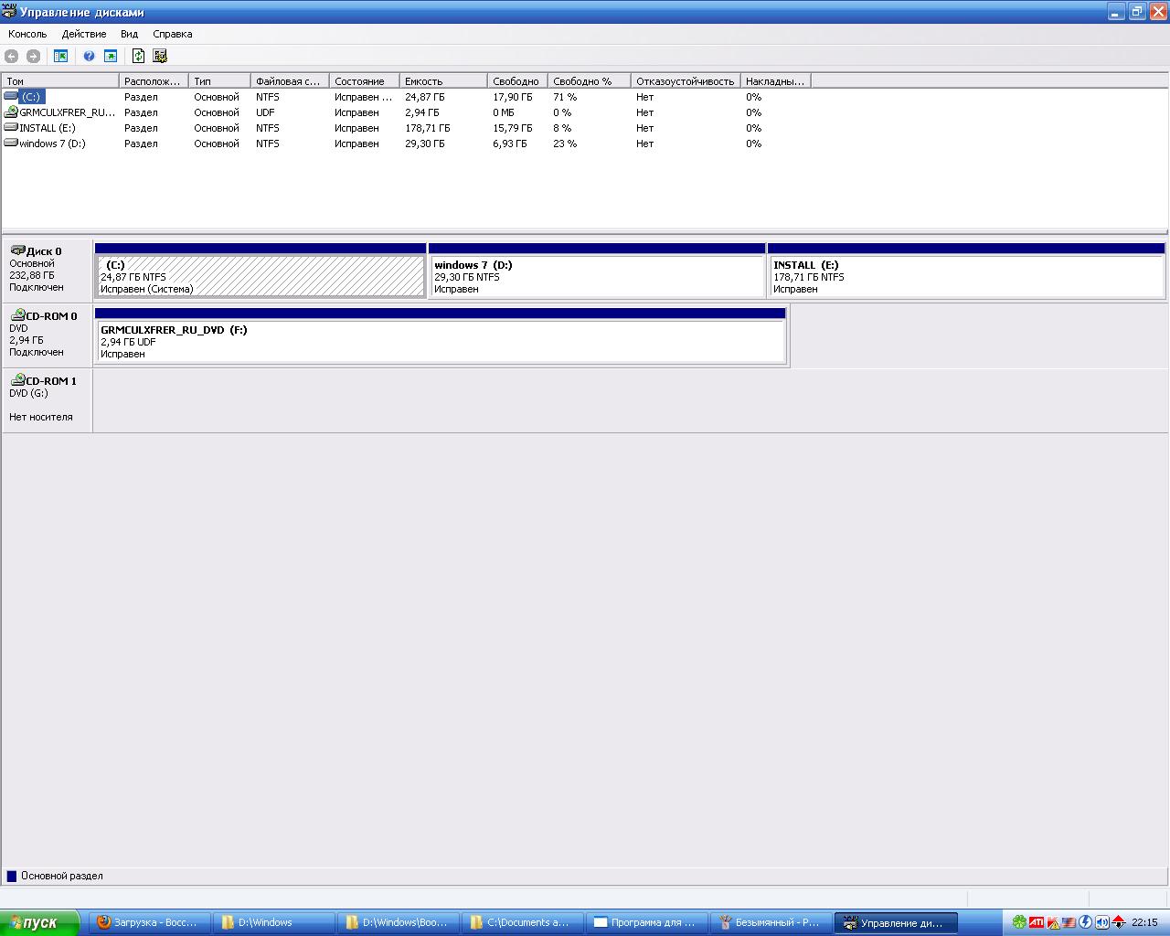This screenshot has width=1170, height=936.
Task: Sort by the Свободно % column header
Action: click(x=590, y=81)
